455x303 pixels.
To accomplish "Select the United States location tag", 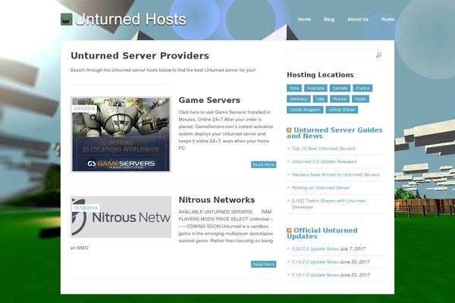I will pyautogui.click(x=341, y=110).
